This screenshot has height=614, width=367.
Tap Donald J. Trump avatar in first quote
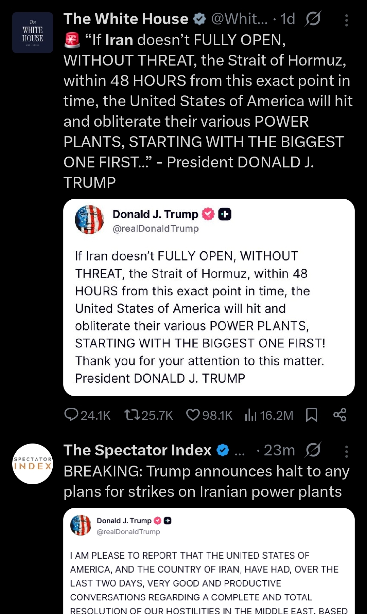click(89, 220)
